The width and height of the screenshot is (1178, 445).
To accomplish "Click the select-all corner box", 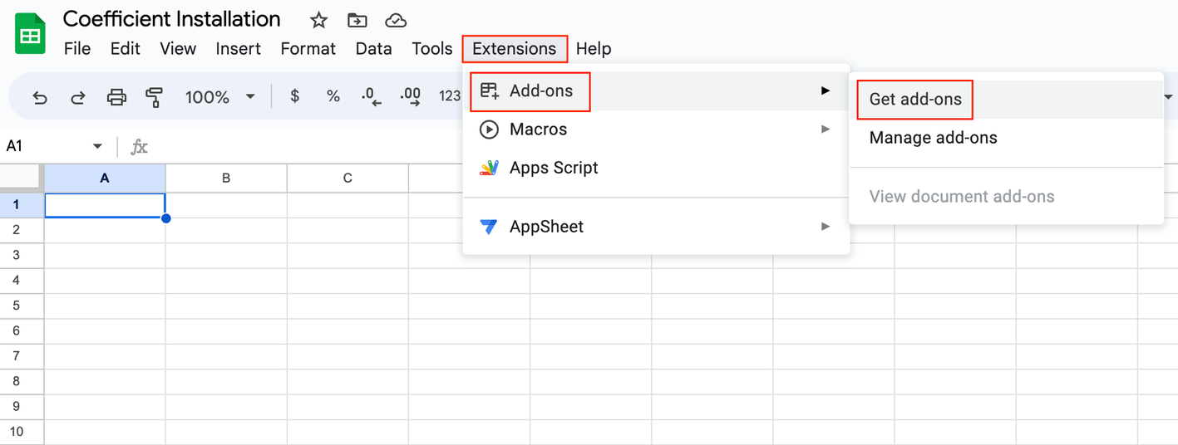I will coord(22,178).
